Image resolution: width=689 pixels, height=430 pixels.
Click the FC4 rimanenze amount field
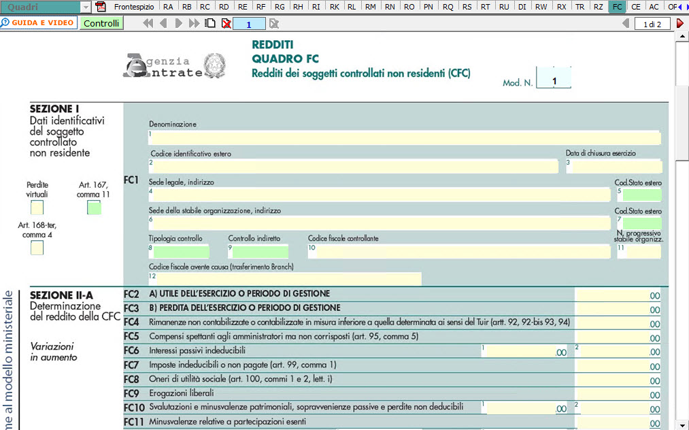pyautogui.click(x=618, y=322)
